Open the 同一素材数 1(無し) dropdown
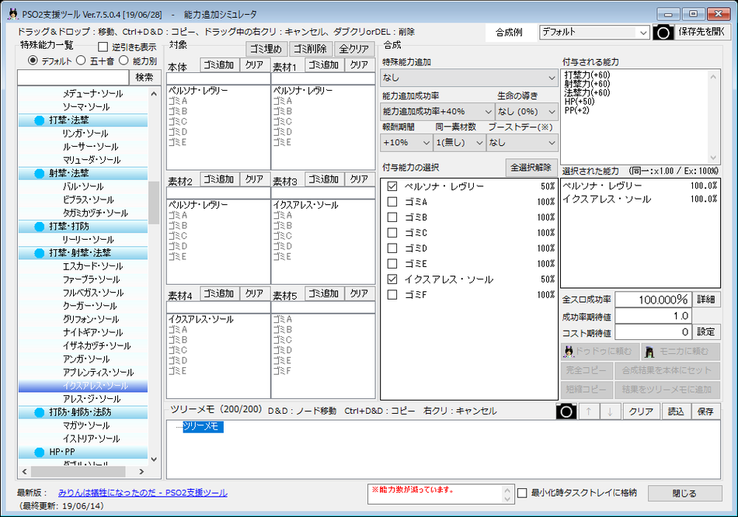Screen dimensions: 738x517 point(459,143)
